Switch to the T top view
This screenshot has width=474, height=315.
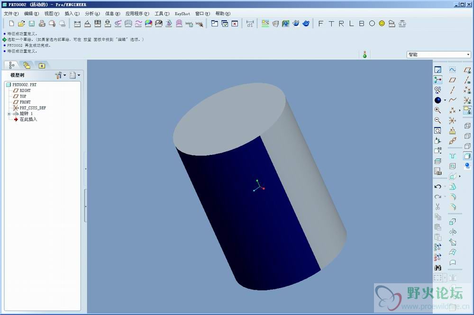331,24
